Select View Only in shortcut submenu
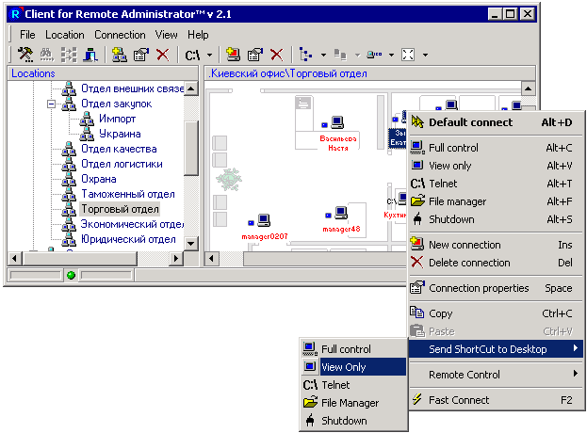Image resolution: width=587 pixels, height=433 pixels. (x=353, y=367)
